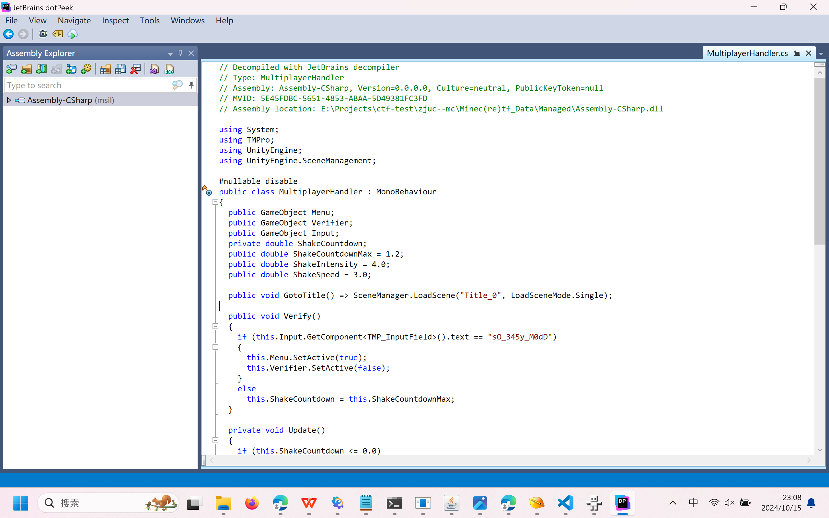Click Save Assembly List floppy icon
The image size is (829, 518).
120,70
